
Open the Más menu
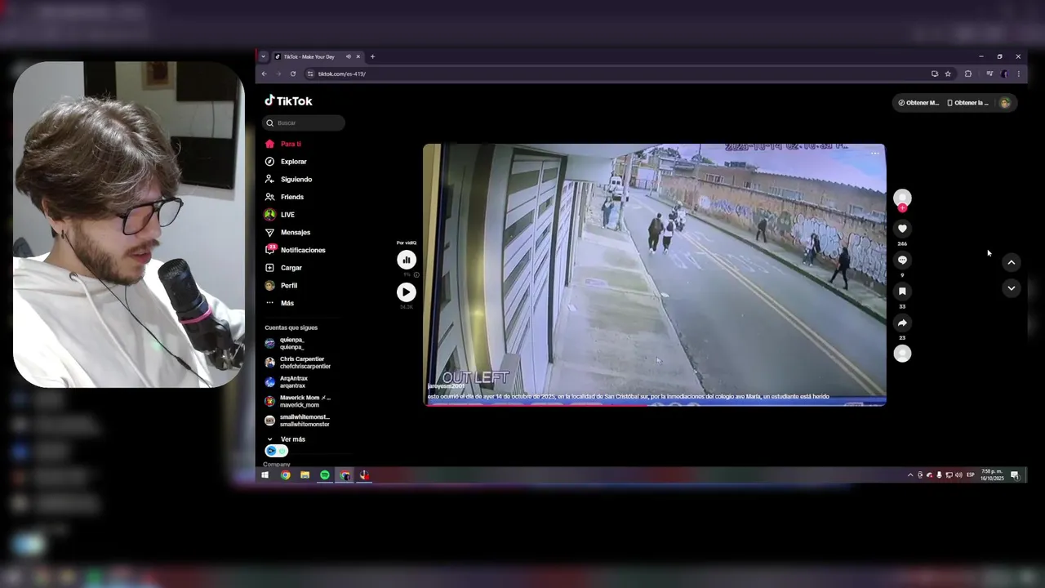[279, 303]
